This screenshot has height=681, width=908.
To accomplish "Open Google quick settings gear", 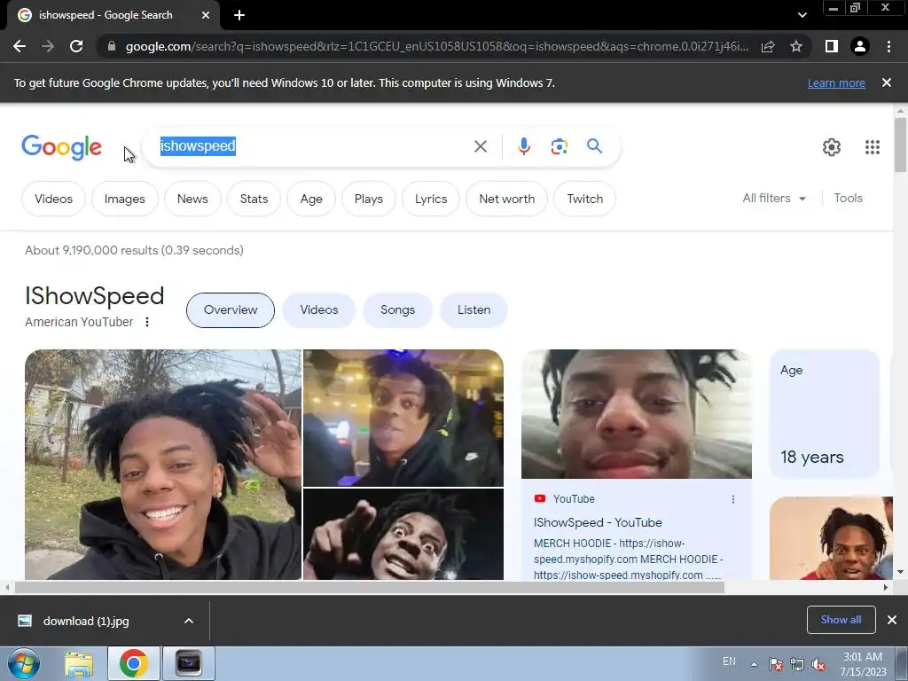I will click(832, 147).
